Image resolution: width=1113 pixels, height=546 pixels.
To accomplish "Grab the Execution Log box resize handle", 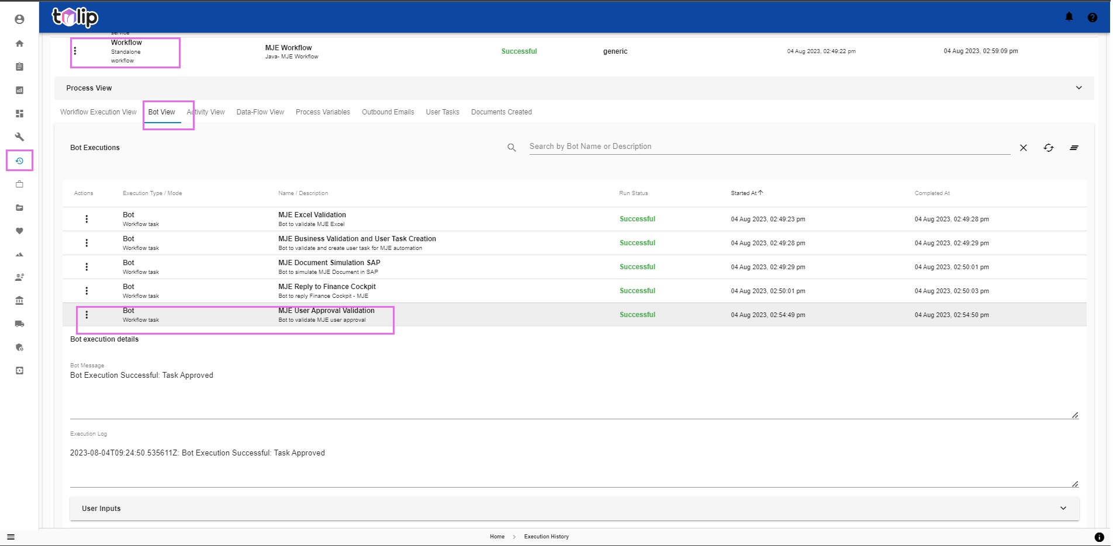I will click(1075, 484).
